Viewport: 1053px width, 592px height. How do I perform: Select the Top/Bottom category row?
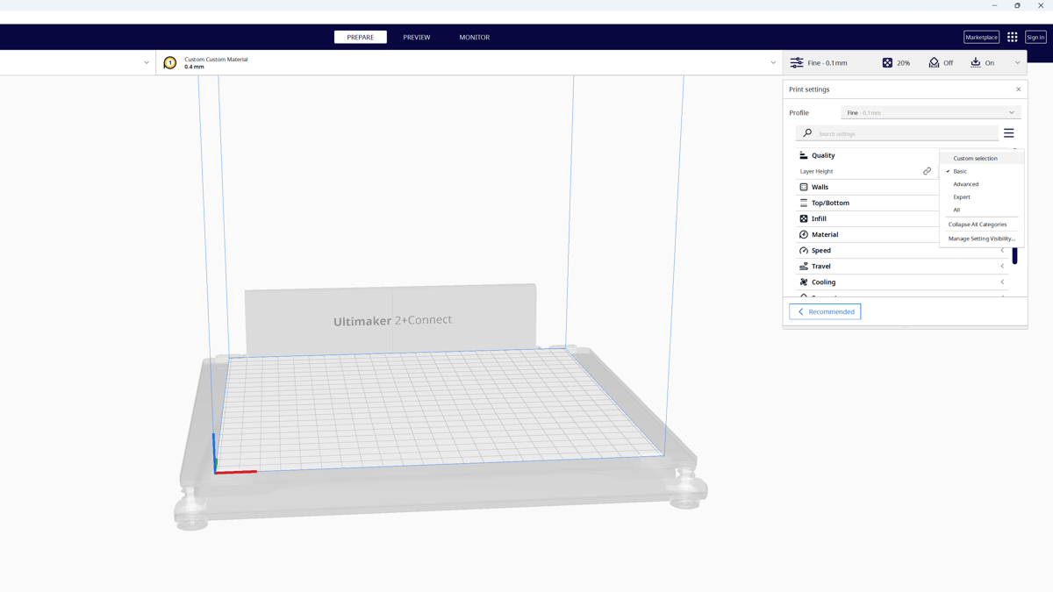867,203
